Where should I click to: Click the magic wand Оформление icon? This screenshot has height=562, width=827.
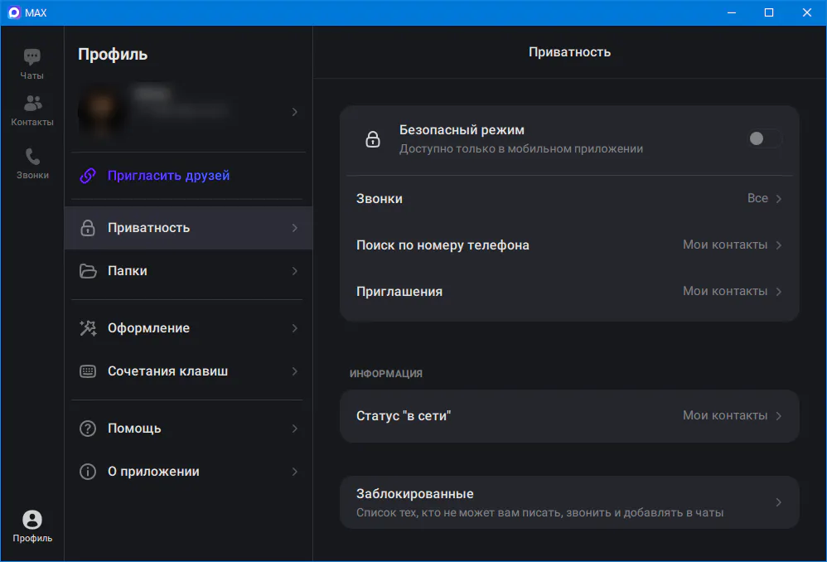tap(88, 328)
